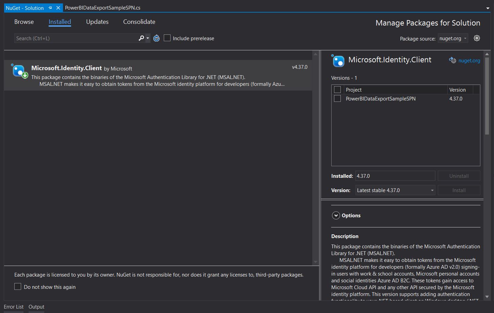This screenshot has width=494, height=313.
Task: Click the search magnifier icon
Action: click(141, 38)
